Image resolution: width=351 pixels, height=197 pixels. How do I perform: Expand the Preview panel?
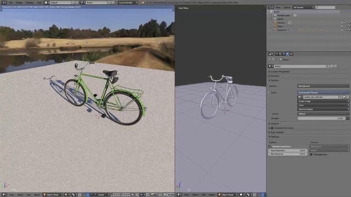pyautogui.click(x=275, y=76)
